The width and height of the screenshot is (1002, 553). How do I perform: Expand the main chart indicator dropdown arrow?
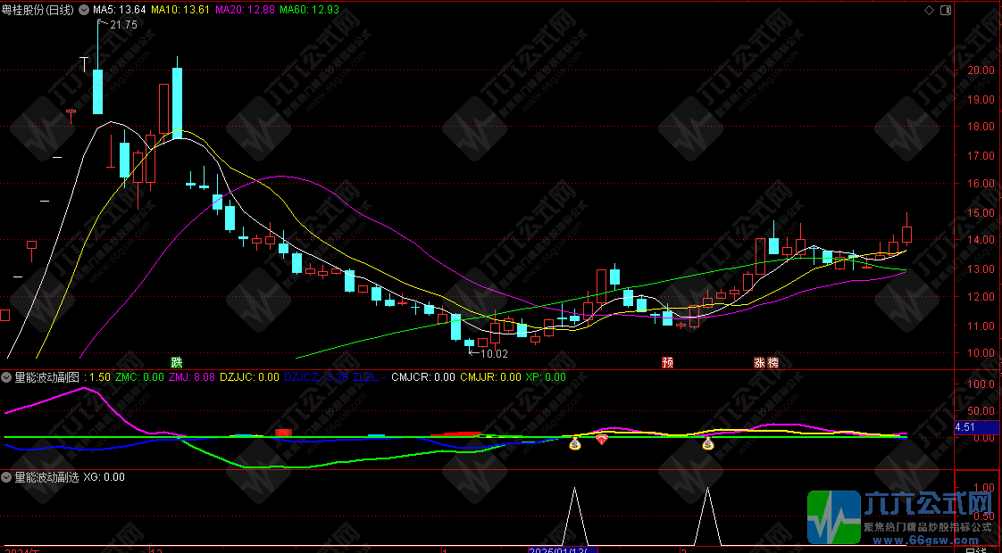tap(84, 10)
